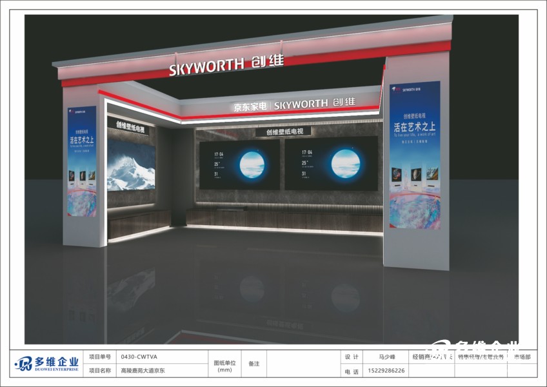Screen dimensions: 547x387
Task: Select the designer name '马少峰'
Action: pyautogui.click(x=386, y=357)
